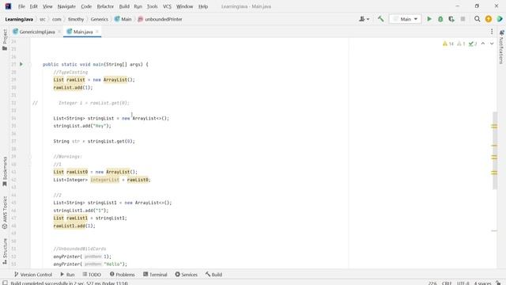Open the editor tabs three-dot options menu
Viewport: 506px width, 285px height.
pos(492,32)
